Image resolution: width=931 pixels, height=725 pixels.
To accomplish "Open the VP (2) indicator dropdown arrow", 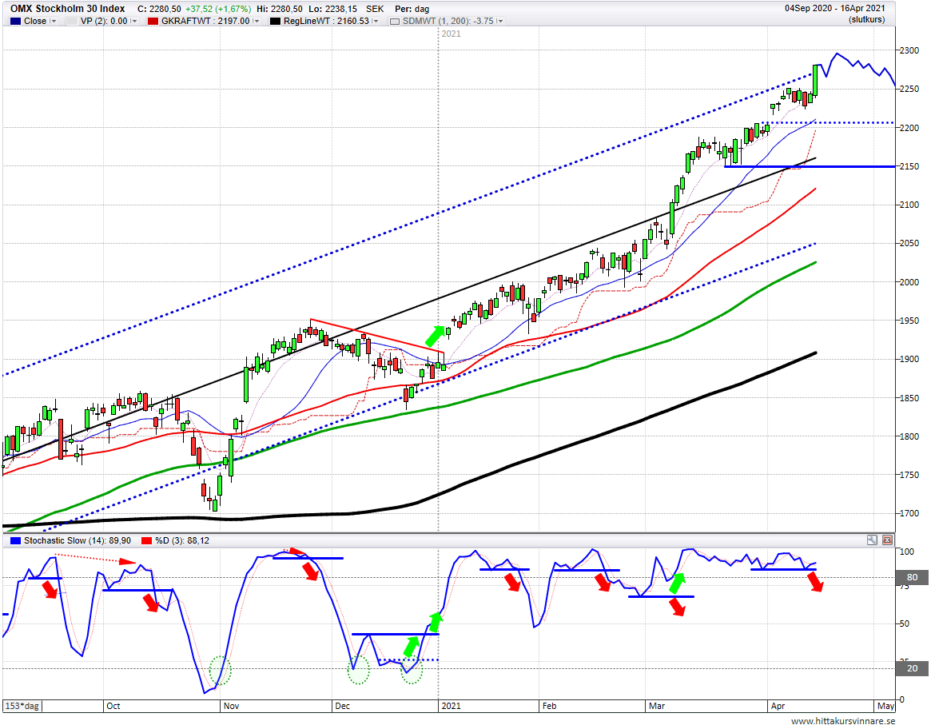I will coord(133,21).
